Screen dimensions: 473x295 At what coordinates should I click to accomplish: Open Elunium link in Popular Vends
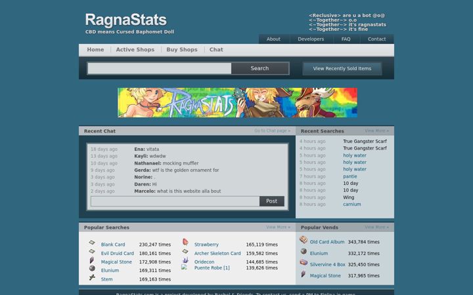coord(319,253)
